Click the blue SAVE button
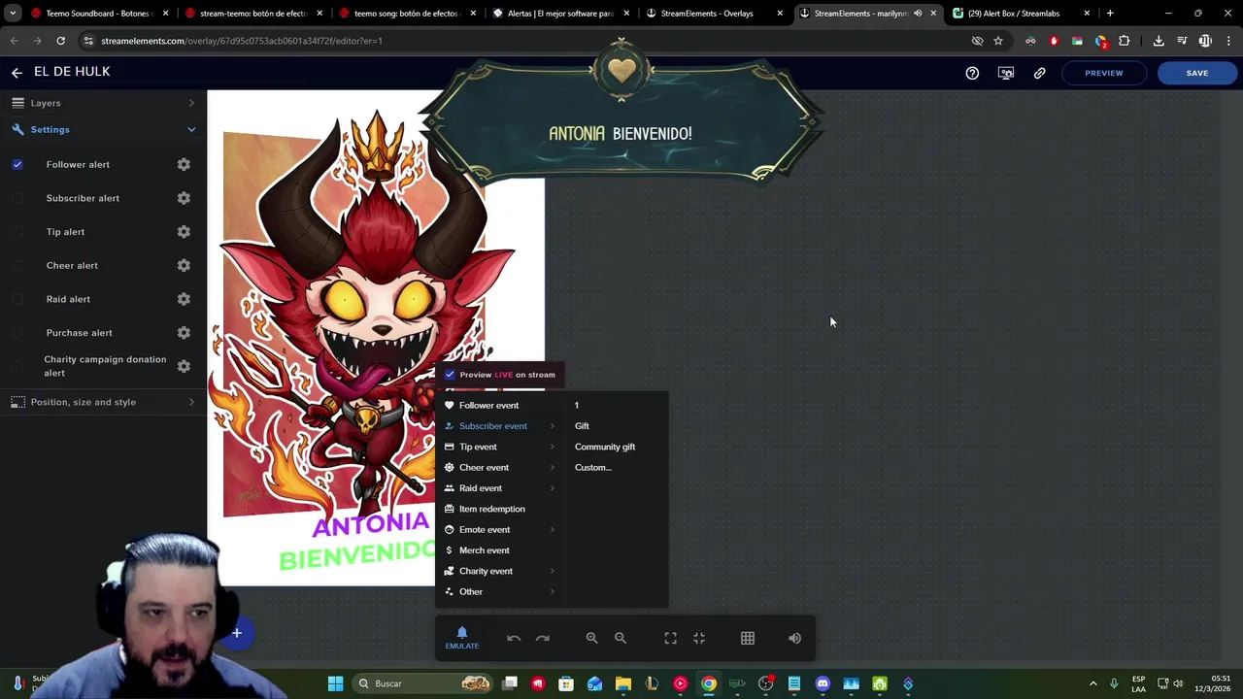The image size is (1243, 699). click(1197, 73)
